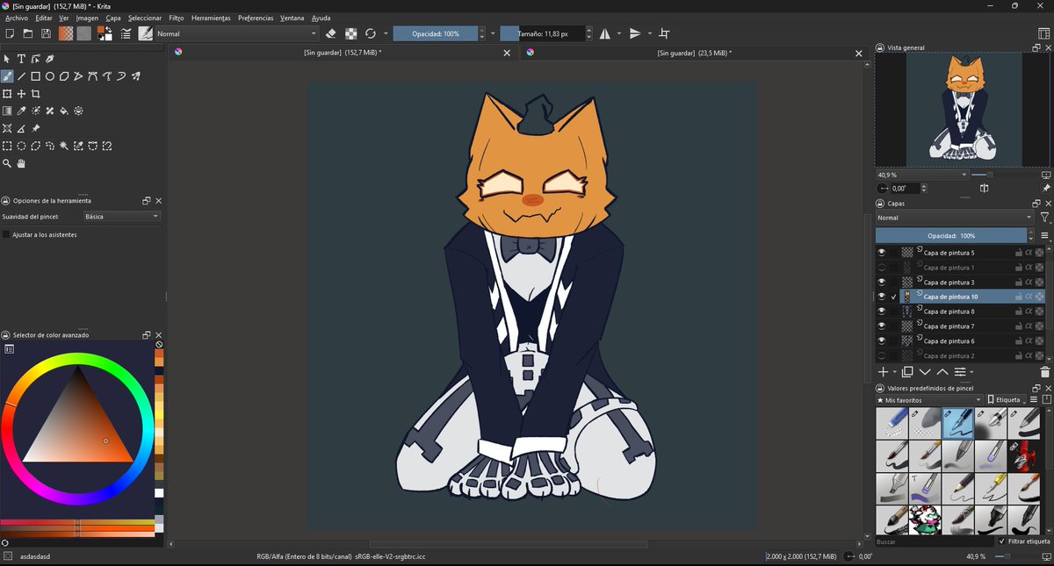This screenshot has height=566, width=1054.
Task: Duplicate the current layer
Action: tap(908, 372)
